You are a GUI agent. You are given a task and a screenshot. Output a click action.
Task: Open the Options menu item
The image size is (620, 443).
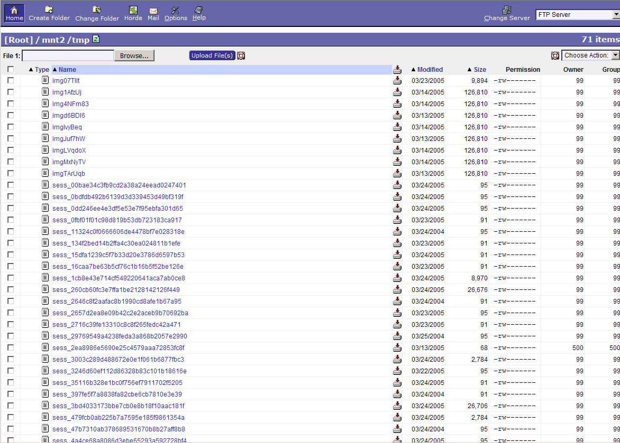(176, 13)
